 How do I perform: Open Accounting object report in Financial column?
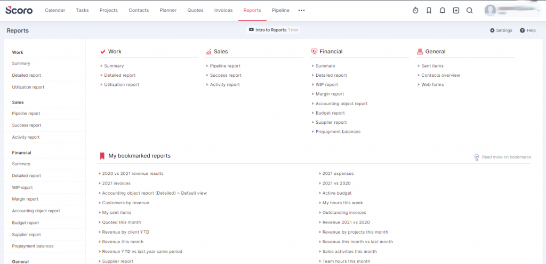tap(342, 103)
